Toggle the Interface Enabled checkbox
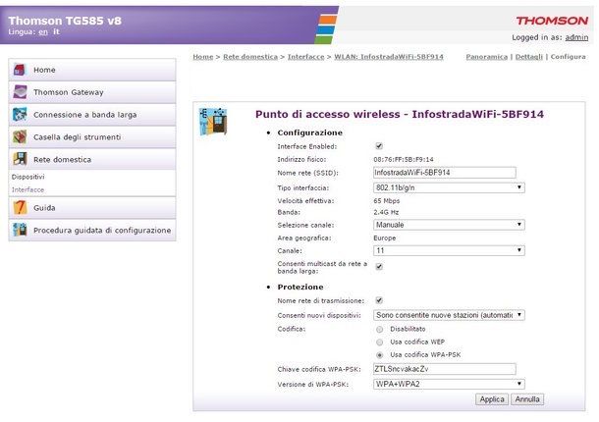This screenshot has width=599, height=422. click(x=379, y=145)
